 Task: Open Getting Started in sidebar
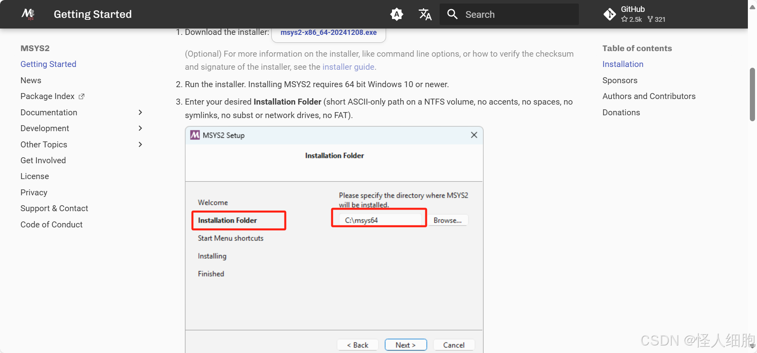coord(48,64)
